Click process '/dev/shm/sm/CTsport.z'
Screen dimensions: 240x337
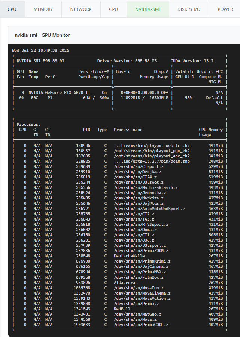(139, 166)
